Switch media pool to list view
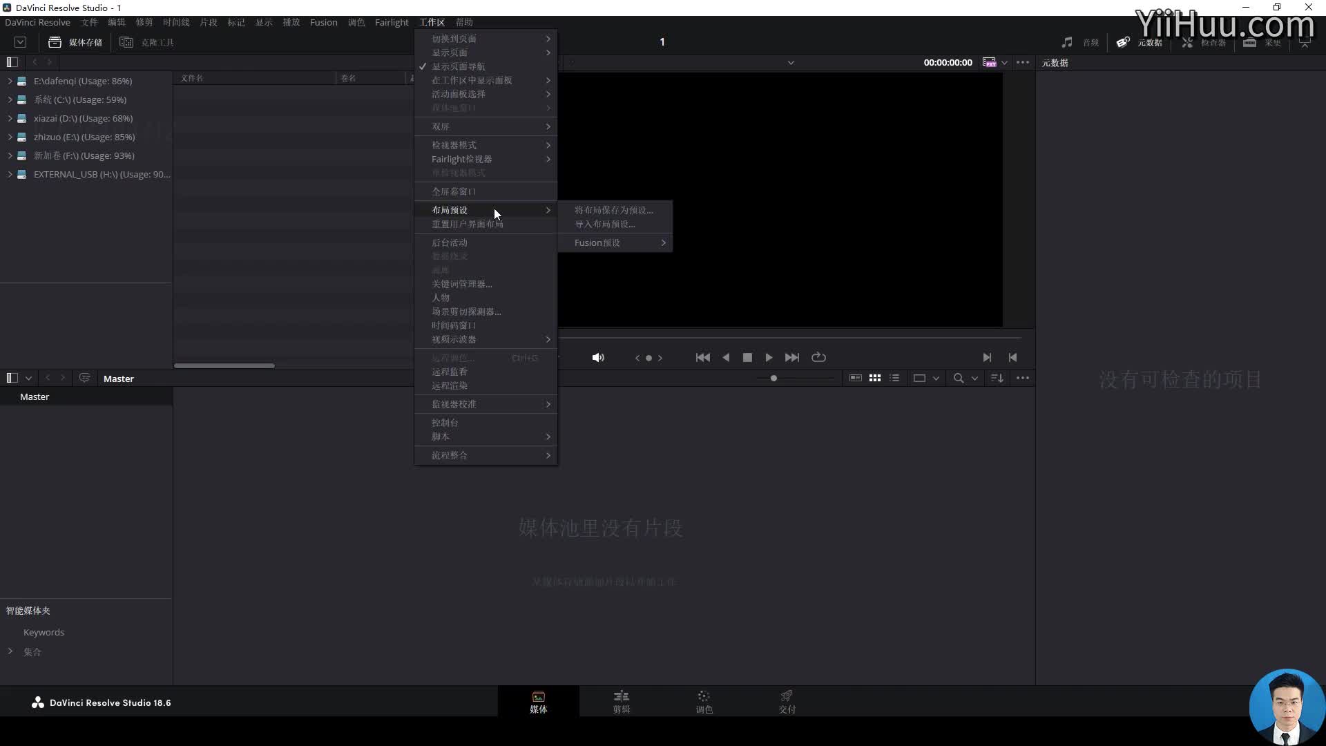The width and height of the screenshot is (1326, 746). pyautogui.click(x=894, y=378)
